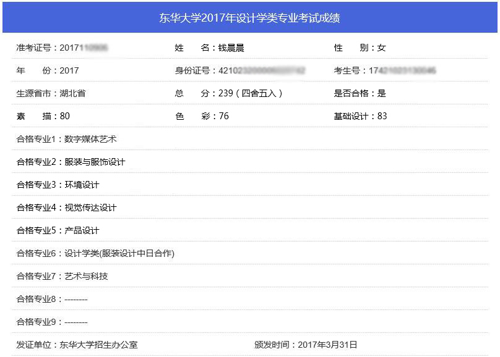This screenshot has width=500, height=357.
Task: Select the 色彩 score 76
Action: pos(224,116)
